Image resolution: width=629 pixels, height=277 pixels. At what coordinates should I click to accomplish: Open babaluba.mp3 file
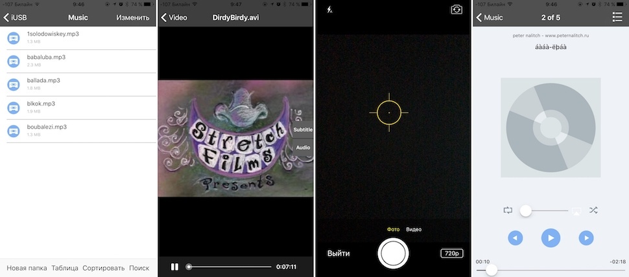[x=78, y=61]
